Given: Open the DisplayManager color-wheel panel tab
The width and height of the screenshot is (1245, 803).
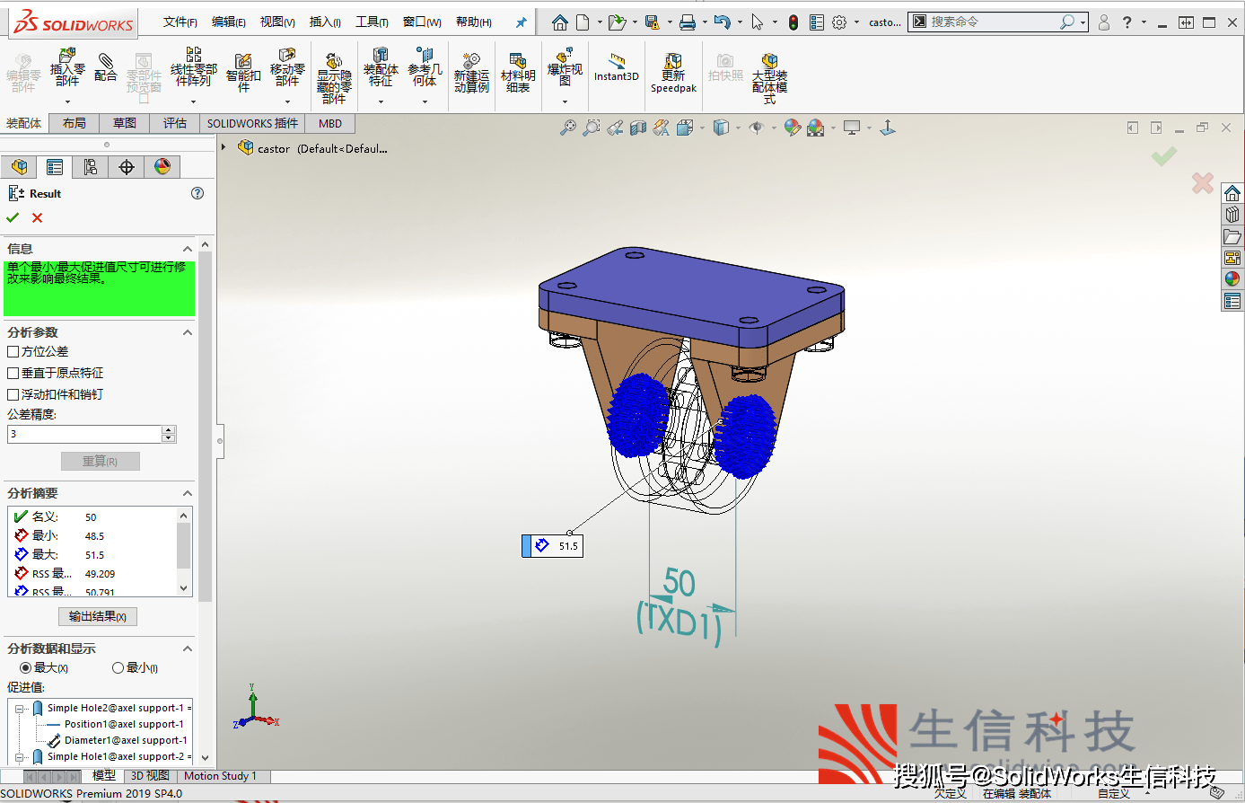Looking at the screenshot, I should coord(162,167).
